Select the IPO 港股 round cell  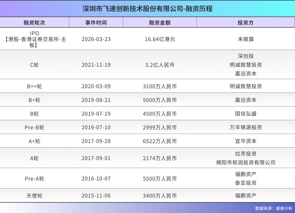(x=34, y=39)
